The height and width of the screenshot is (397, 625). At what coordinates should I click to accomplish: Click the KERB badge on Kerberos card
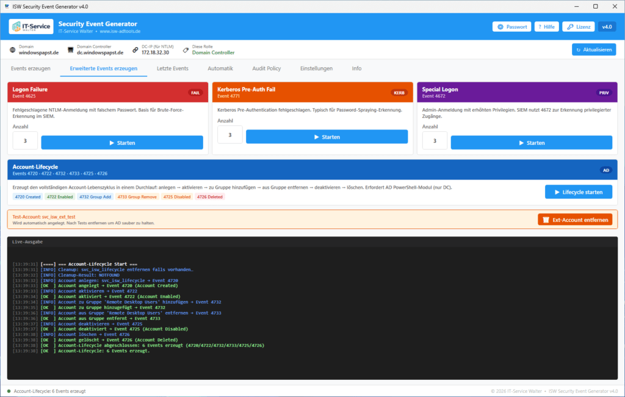point(399,93)
